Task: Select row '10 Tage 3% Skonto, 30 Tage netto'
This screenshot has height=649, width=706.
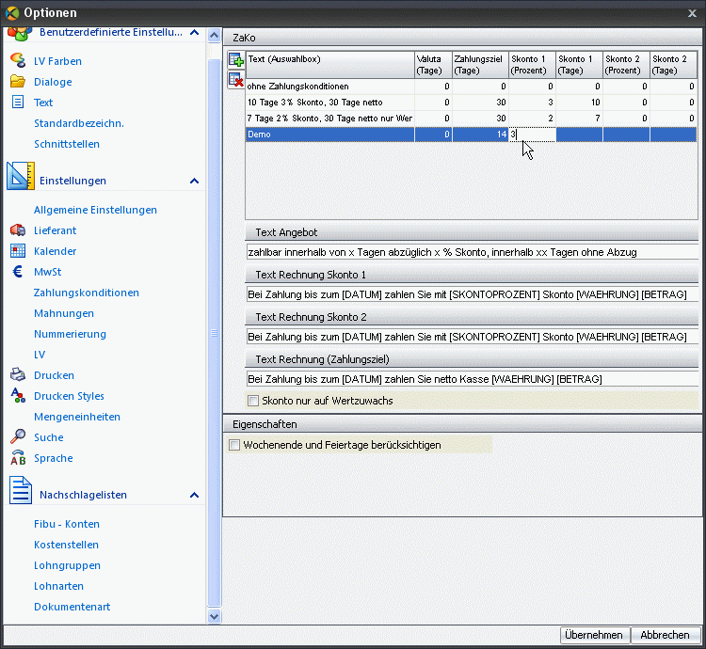Action: [471, 103]
